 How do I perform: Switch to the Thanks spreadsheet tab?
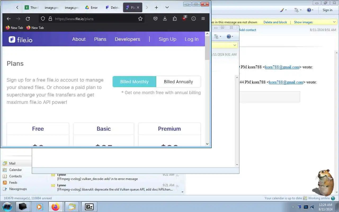[x=32, y=7]
